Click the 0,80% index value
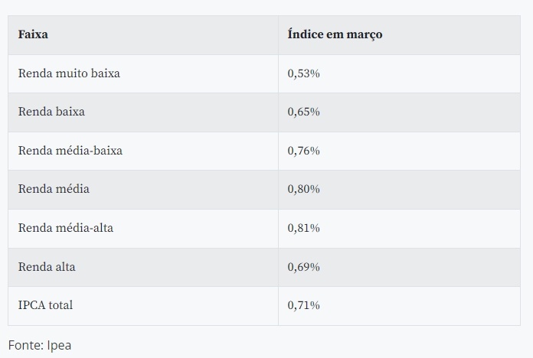 pyautogui.click(x=303, y=189)
